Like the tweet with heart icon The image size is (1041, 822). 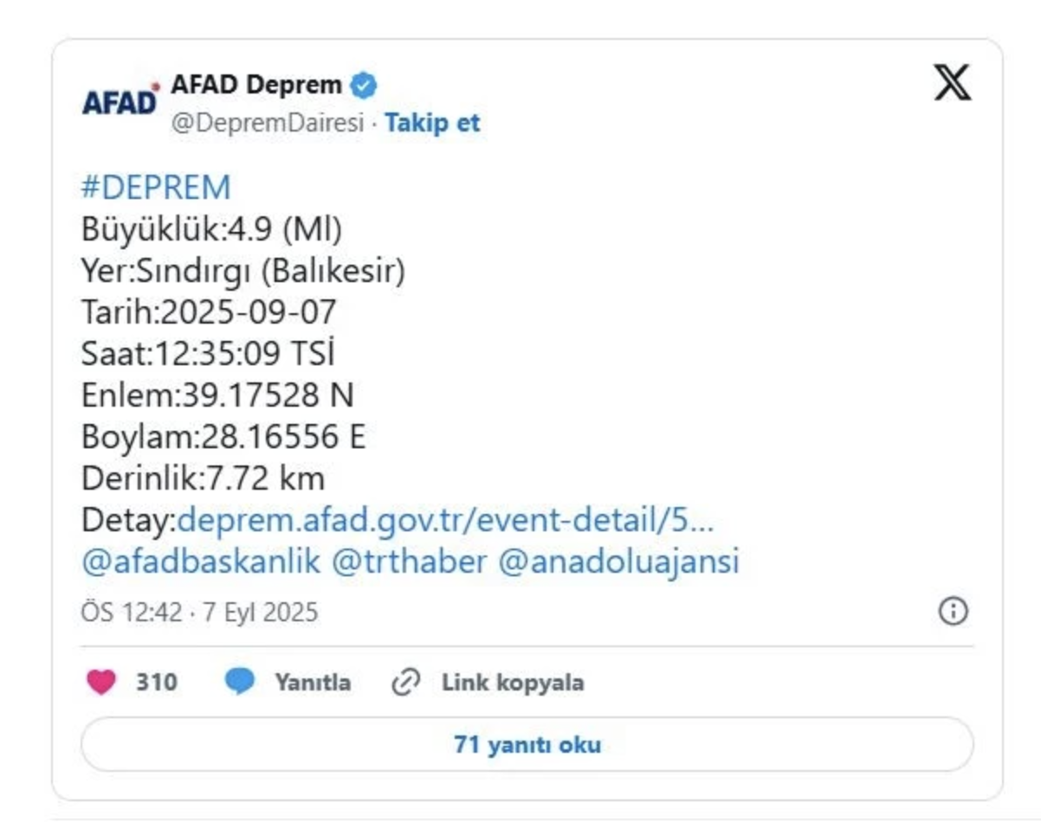(x=101, y=683)
